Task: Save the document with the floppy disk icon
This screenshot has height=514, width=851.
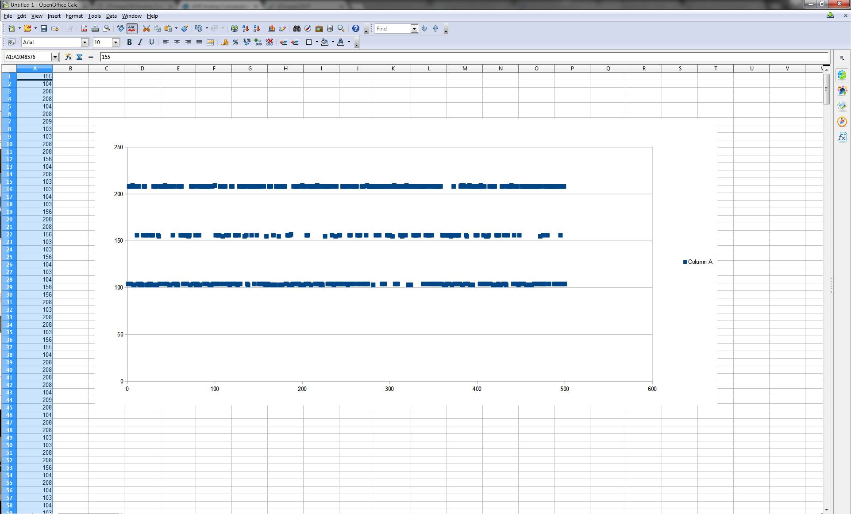Action: click(44, 28)
